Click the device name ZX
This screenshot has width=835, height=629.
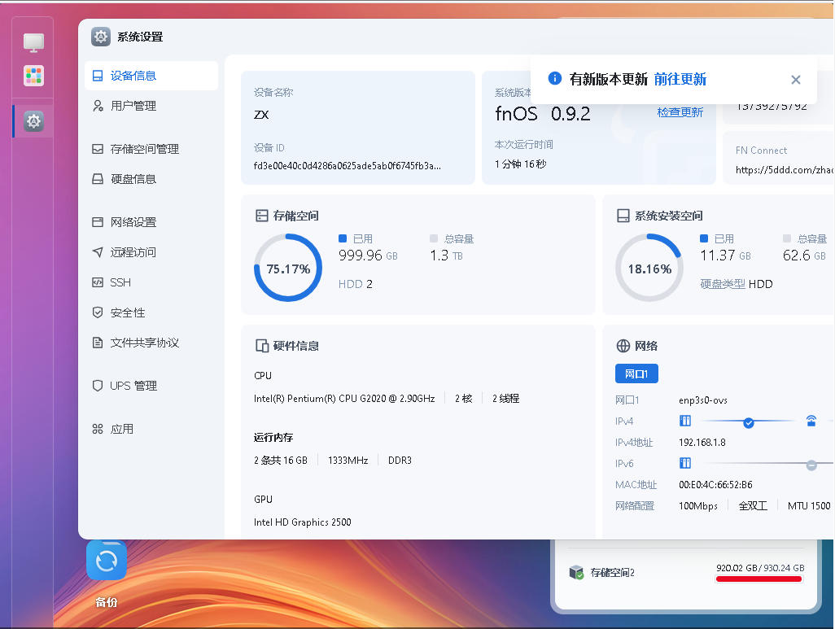261,115
